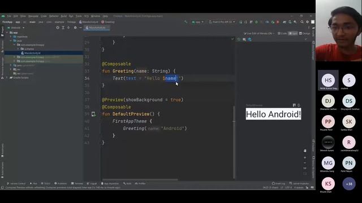Screen dimensions: 362x203
Task: Click the Greeting breadcrumb in navigation bar
Action: click(x=108, y=22)
